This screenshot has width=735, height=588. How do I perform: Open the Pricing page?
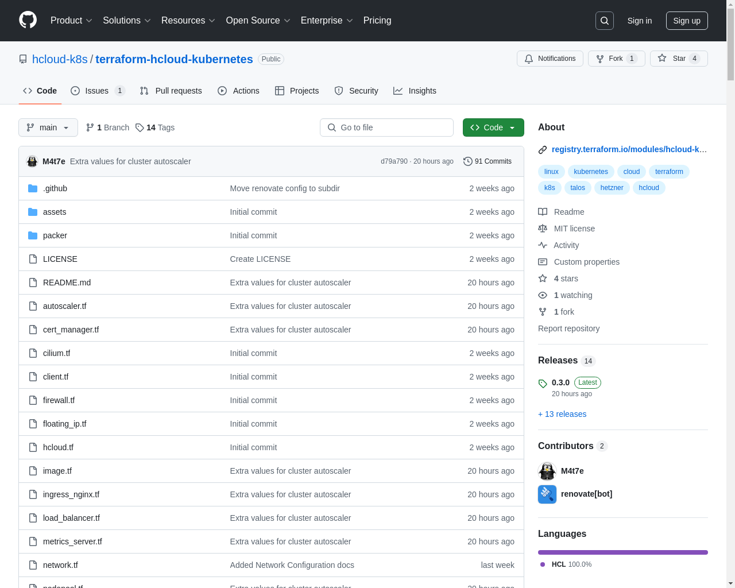click(x=377, y=21)
